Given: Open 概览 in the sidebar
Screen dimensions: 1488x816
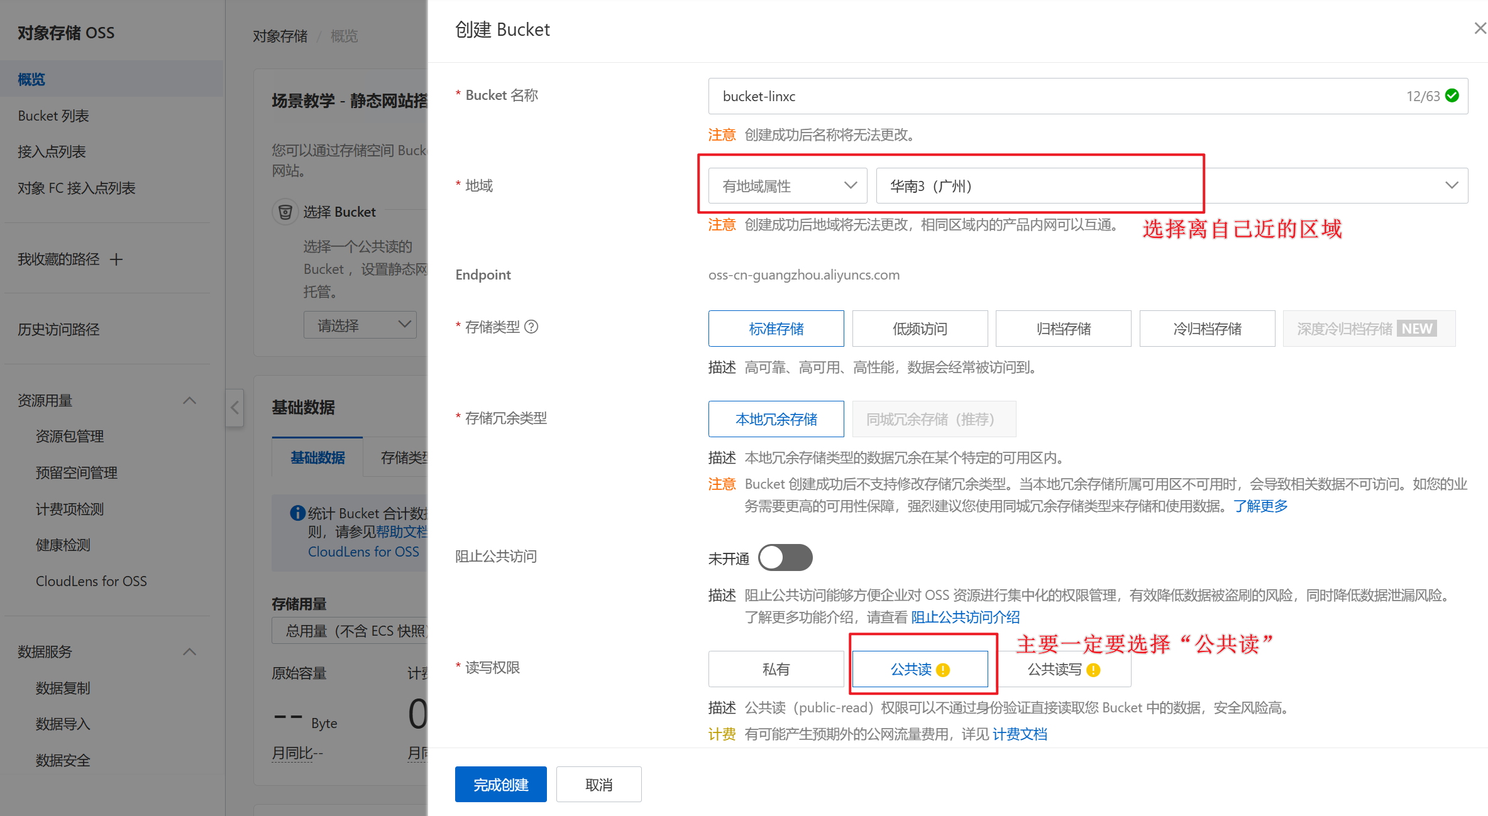Looking at the screenshot, I should [x=112, y=79].
